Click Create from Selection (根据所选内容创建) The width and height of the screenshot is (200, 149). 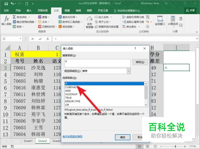[107, 27]
